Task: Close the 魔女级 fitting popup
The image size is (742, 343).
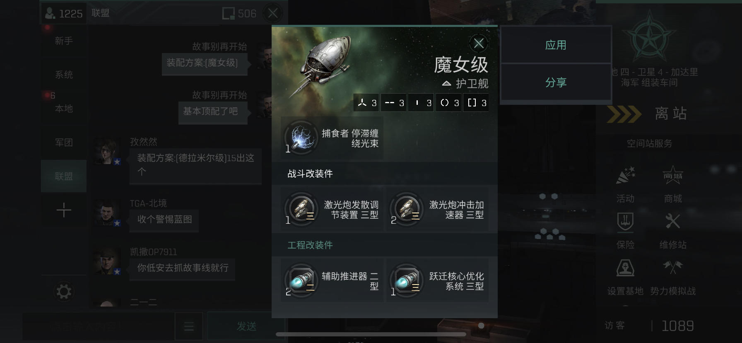Action: pos(479,43)
